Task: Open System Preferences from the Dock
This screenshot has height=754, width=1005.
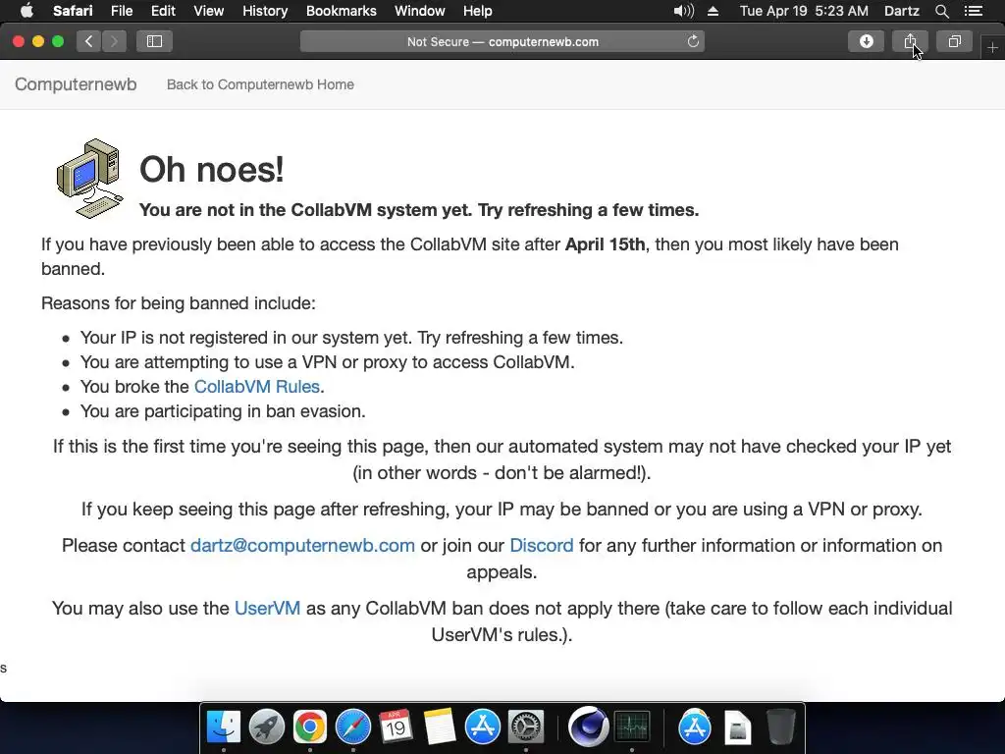Action: point(526,727)
